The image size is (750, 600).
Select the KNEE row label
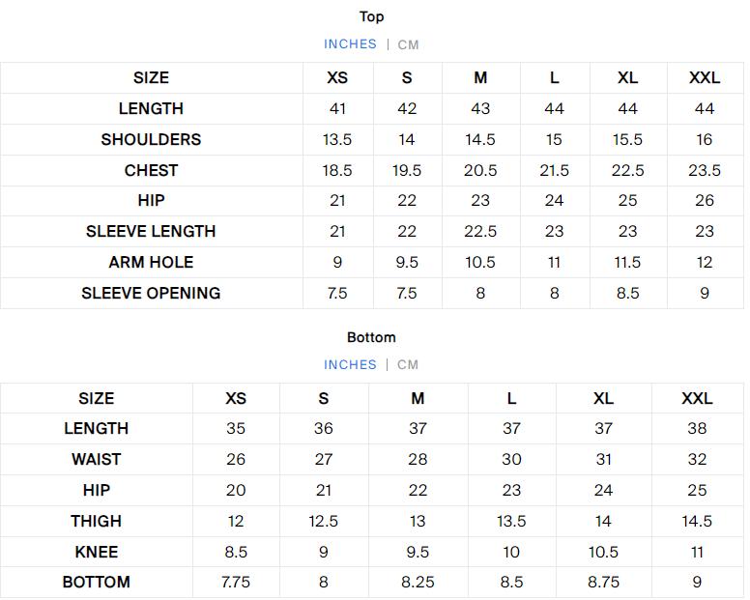click(x=96, y=553)
